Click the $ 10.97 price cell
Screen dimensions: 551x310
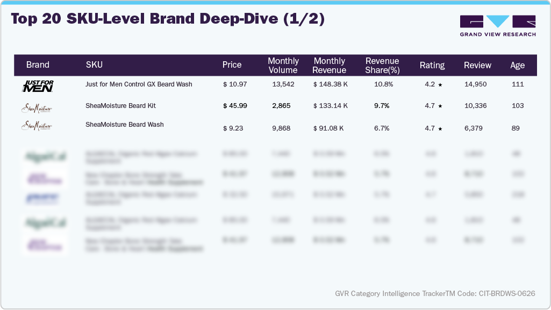235,84
